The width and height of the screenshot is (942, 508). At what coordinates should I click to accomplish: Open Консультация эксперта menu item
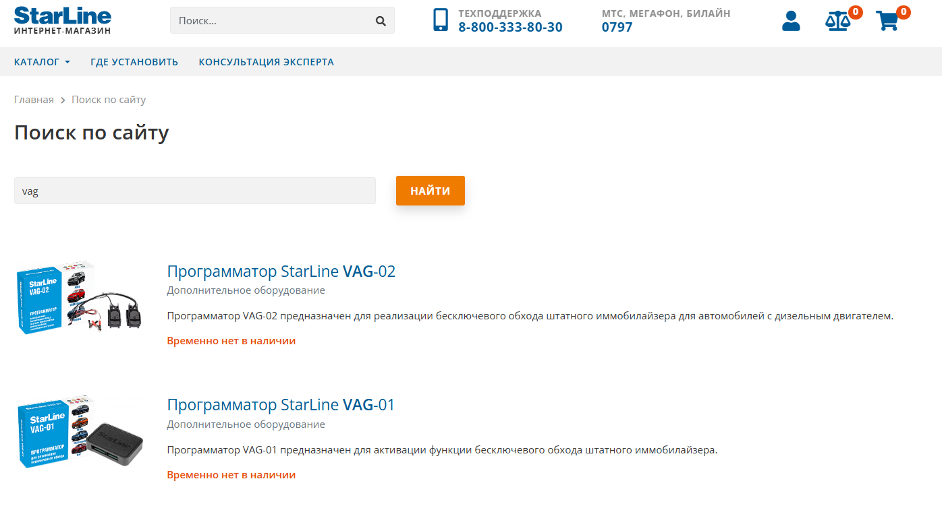pos(266,62)
